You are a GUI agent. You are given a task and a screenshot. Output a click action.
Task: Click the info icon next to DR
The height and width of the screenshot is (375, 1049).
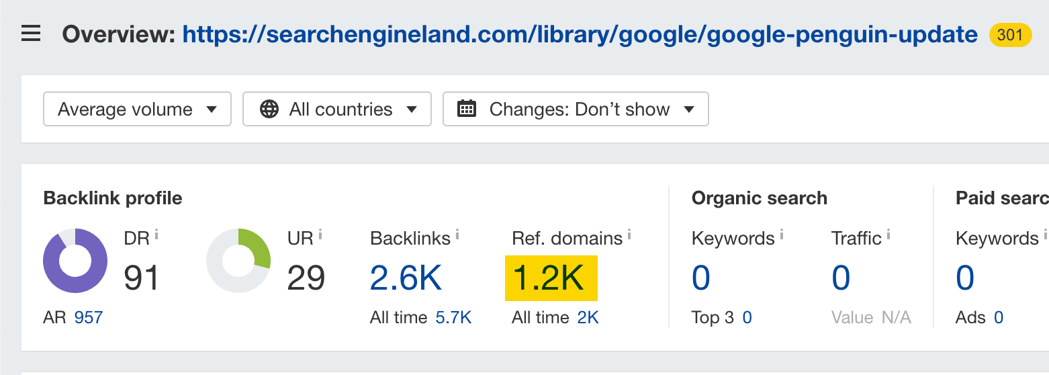[x=156, y=235]
